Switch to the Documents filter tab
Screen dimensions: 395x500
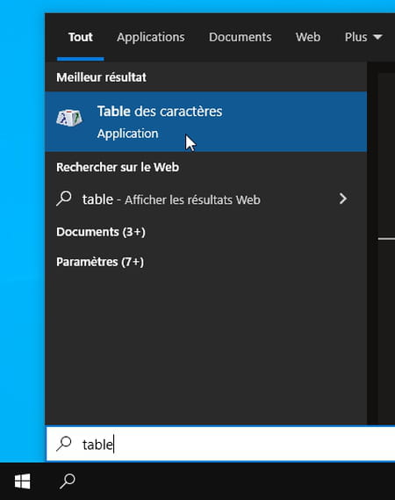pos(241,37)
